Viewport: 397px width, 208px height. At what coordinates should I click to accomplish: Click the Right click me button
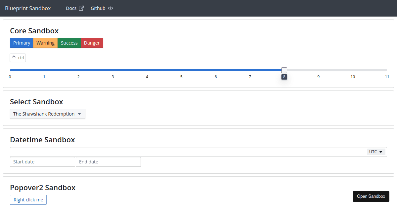28,199
